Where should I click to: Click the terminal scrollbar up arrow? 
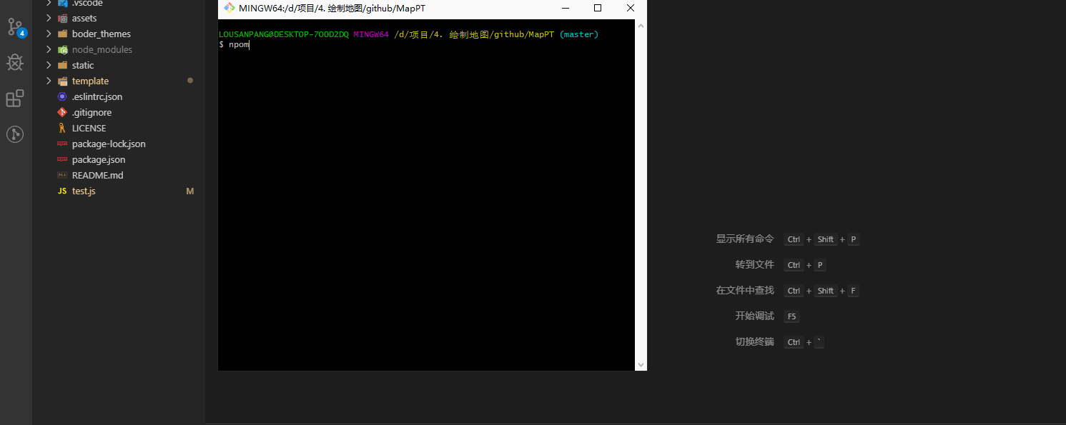[x=641, y=26]
